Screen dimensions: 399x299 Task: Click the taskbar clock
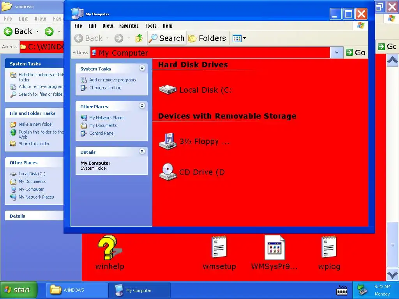382,290
